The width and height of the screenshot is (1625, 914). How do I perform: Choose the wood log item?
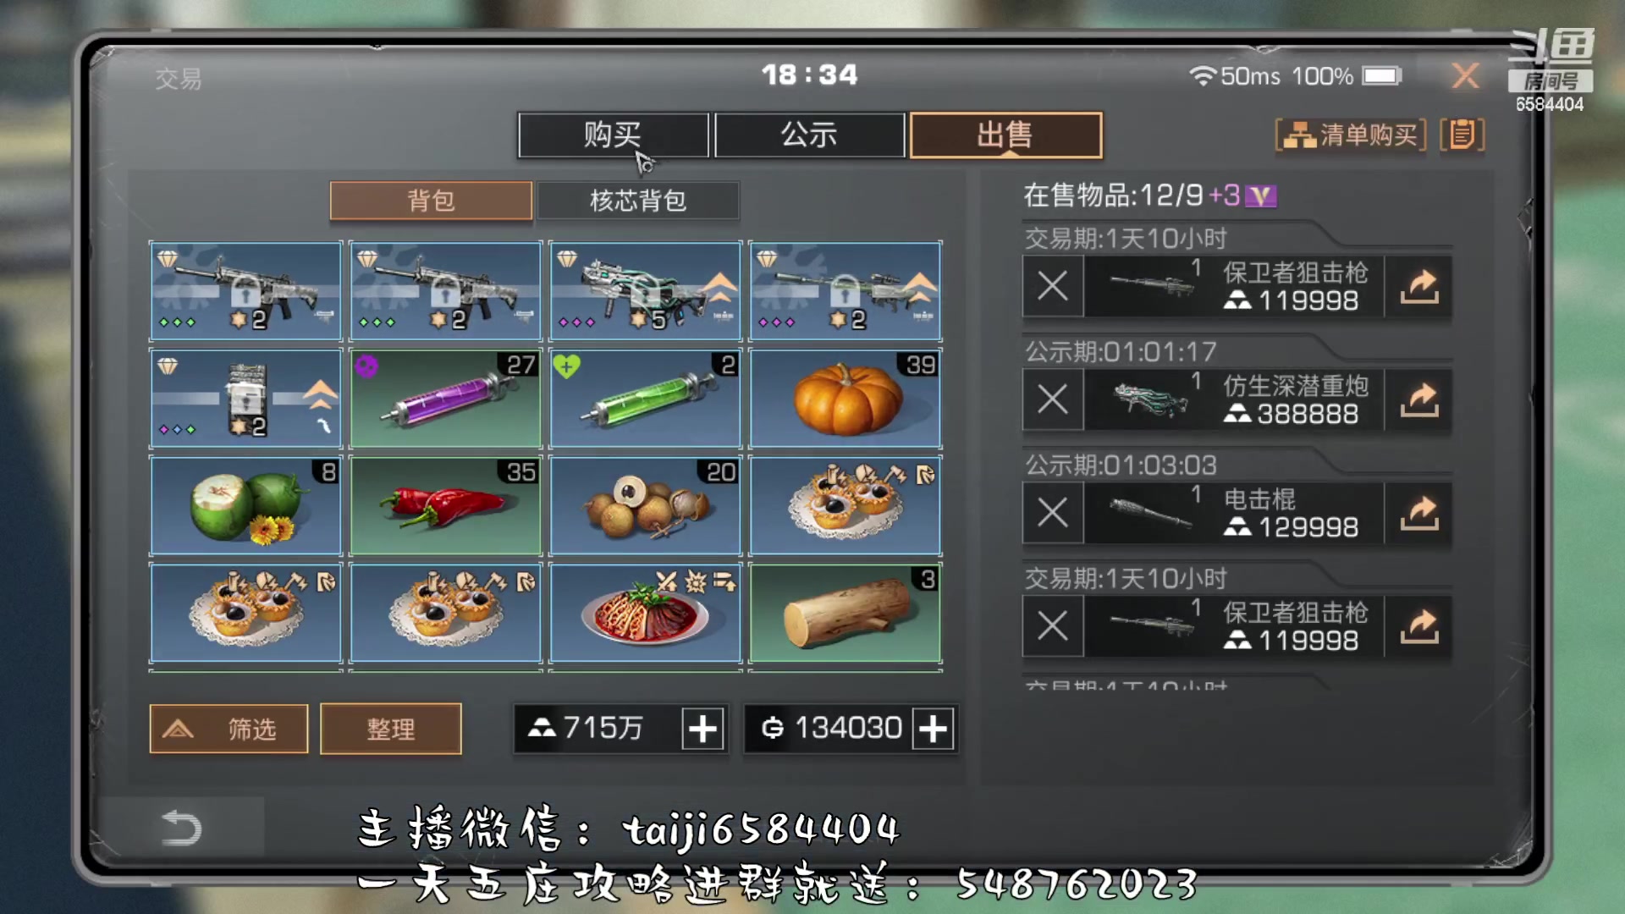point(846,613)
